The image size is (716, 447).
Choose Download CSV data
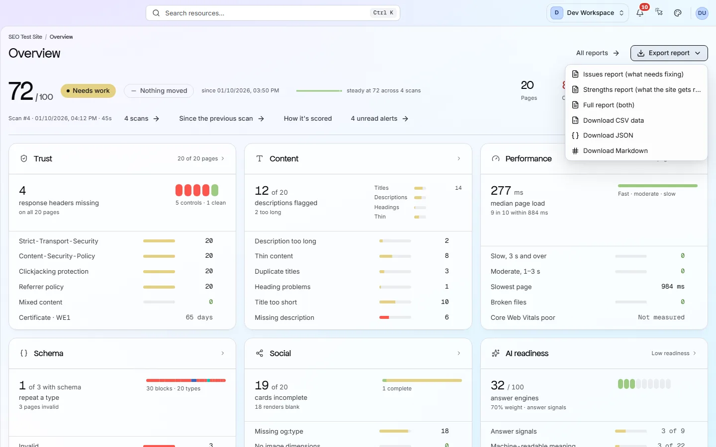(x=636, y=121)
